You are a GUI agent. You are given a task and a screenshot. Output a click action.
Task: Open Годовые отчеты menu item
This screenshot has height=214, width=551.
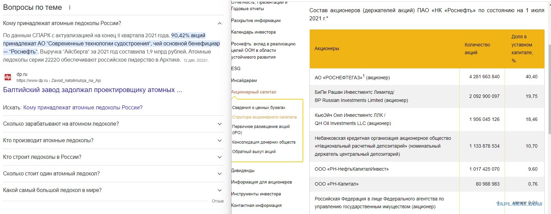pos(247,9)
